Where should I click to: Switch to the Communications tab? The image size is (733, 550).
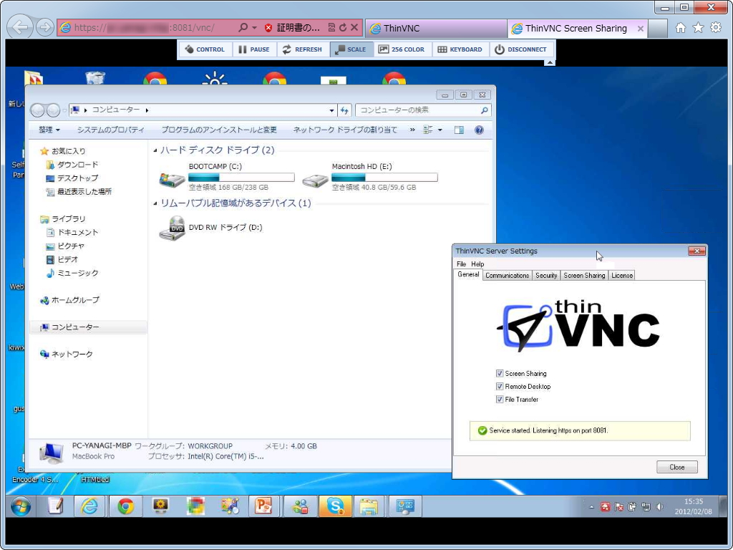[507, 275]
